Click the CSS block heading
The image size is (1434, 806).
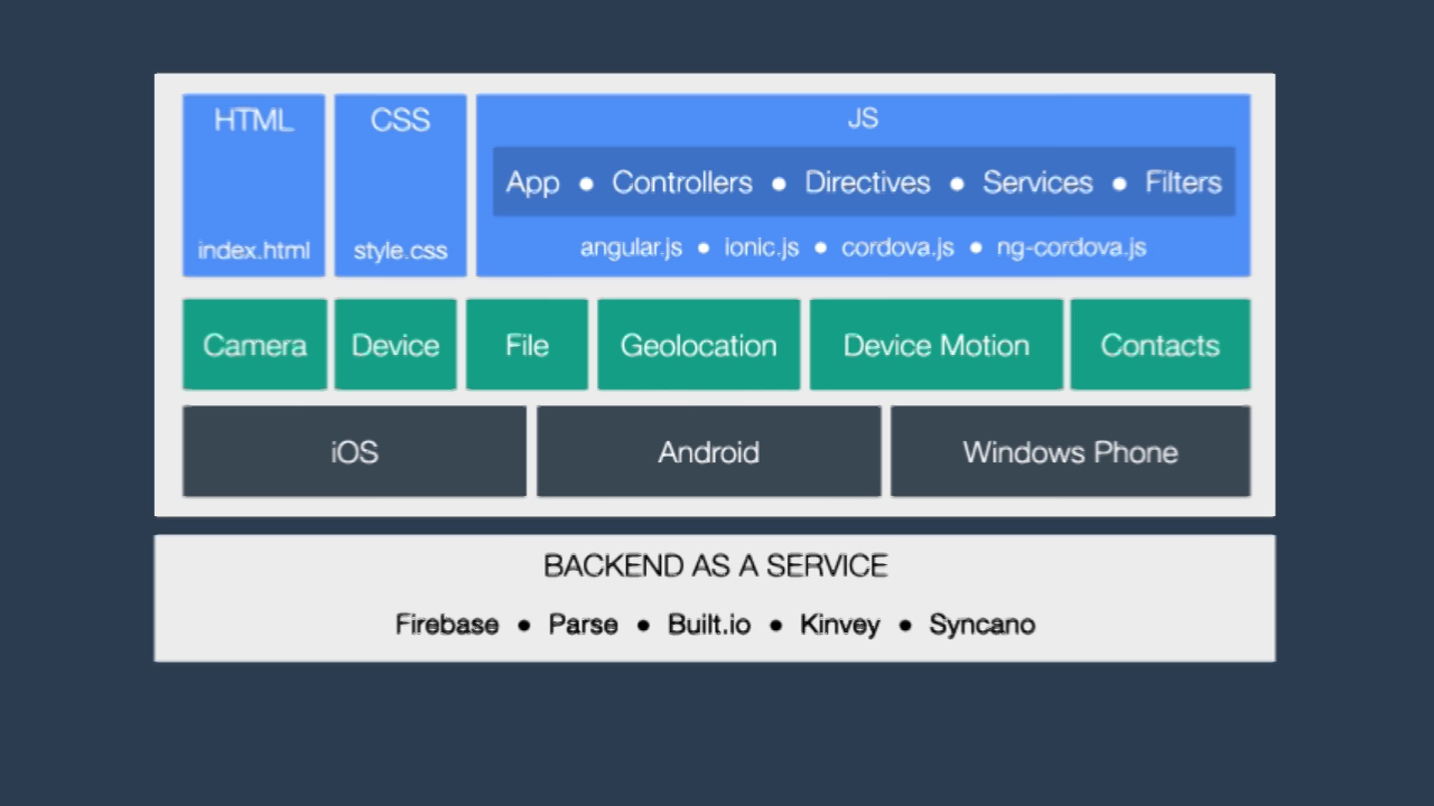(x=400, y=120)
